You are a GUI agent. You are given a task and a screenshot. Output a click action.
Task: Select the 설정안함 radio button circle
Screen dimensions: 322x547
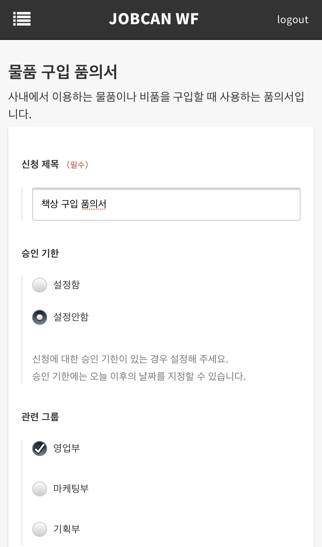click(40, 317)
